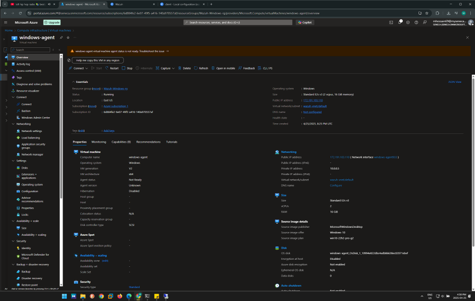Click the Upgrade button
This screenshot has width=475, height=301.
pos(52,22)
